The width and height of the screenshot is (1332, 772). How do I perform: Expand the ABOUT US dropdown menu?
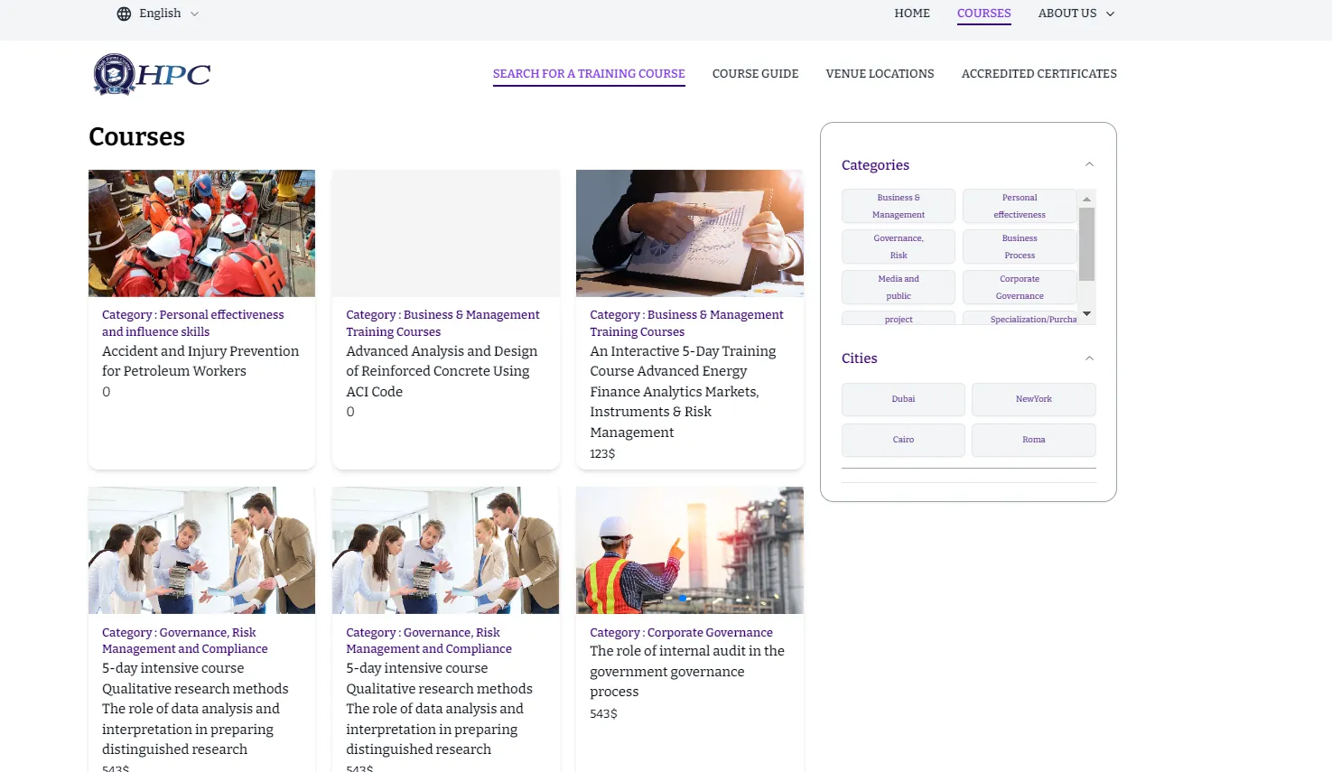pos(1076,14)
